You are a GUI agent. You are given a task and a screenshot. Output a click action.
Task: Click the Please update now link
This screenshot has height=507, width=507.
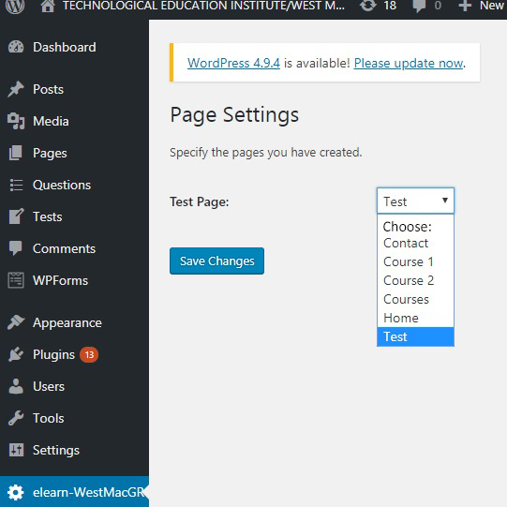(409, 63)
